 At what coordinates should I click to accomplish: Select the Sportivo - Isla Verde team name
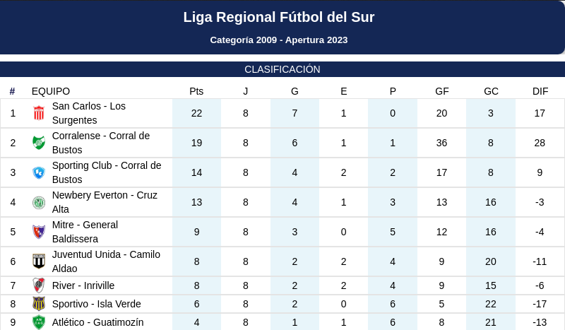pyautogui.click(x=97, y=304)
